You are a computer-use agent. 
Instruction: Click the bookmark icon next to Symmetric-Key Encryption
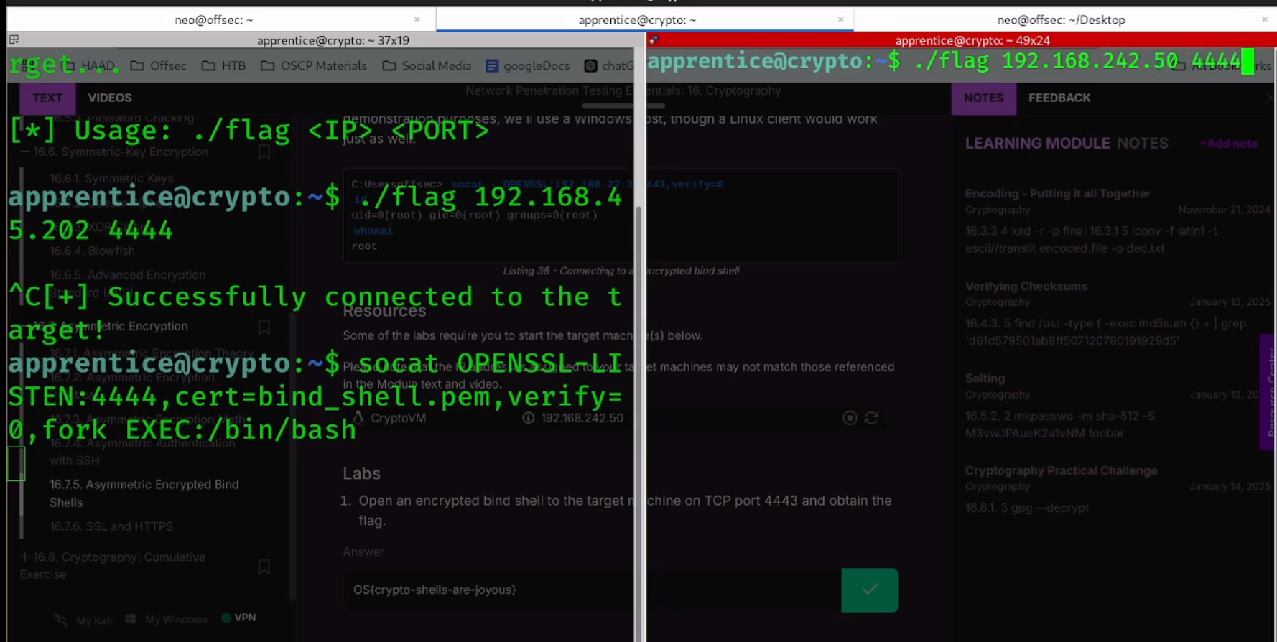coord(264,152)
